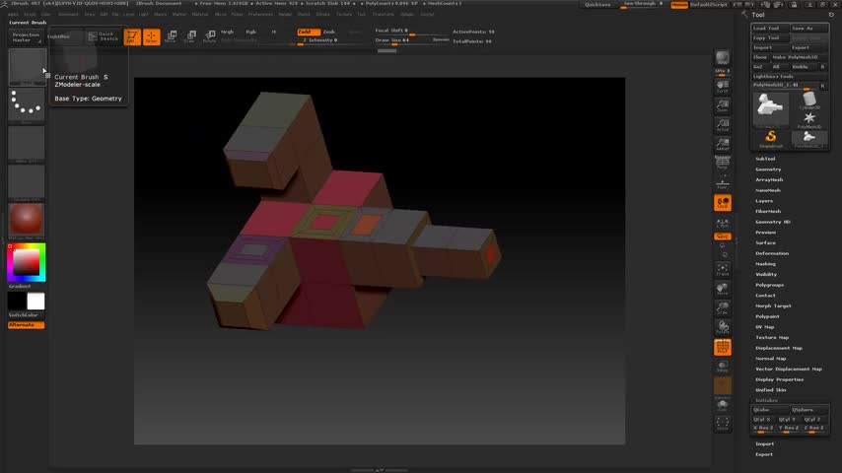
Task: Expand the Deformation section
Action: [772, 253]
